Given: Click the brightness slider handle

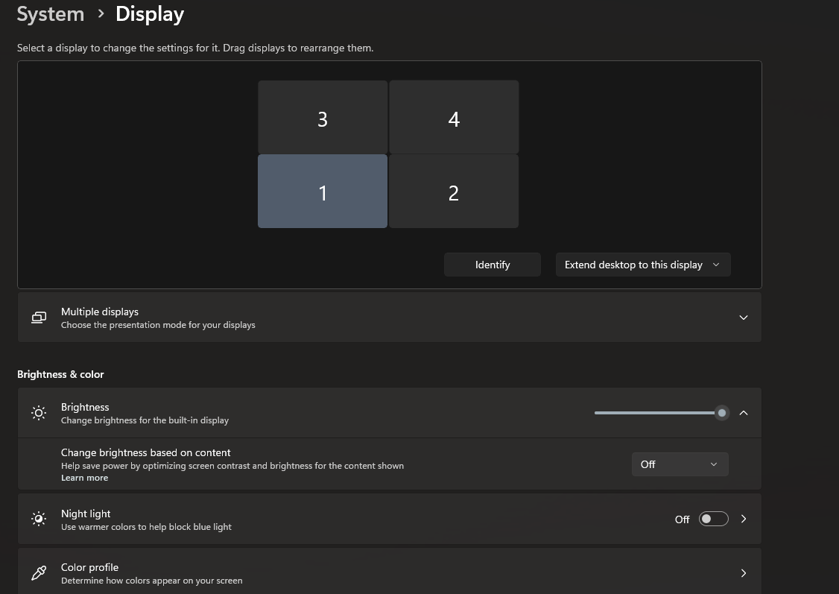Looking at the screenshot, I should point(721,413).
